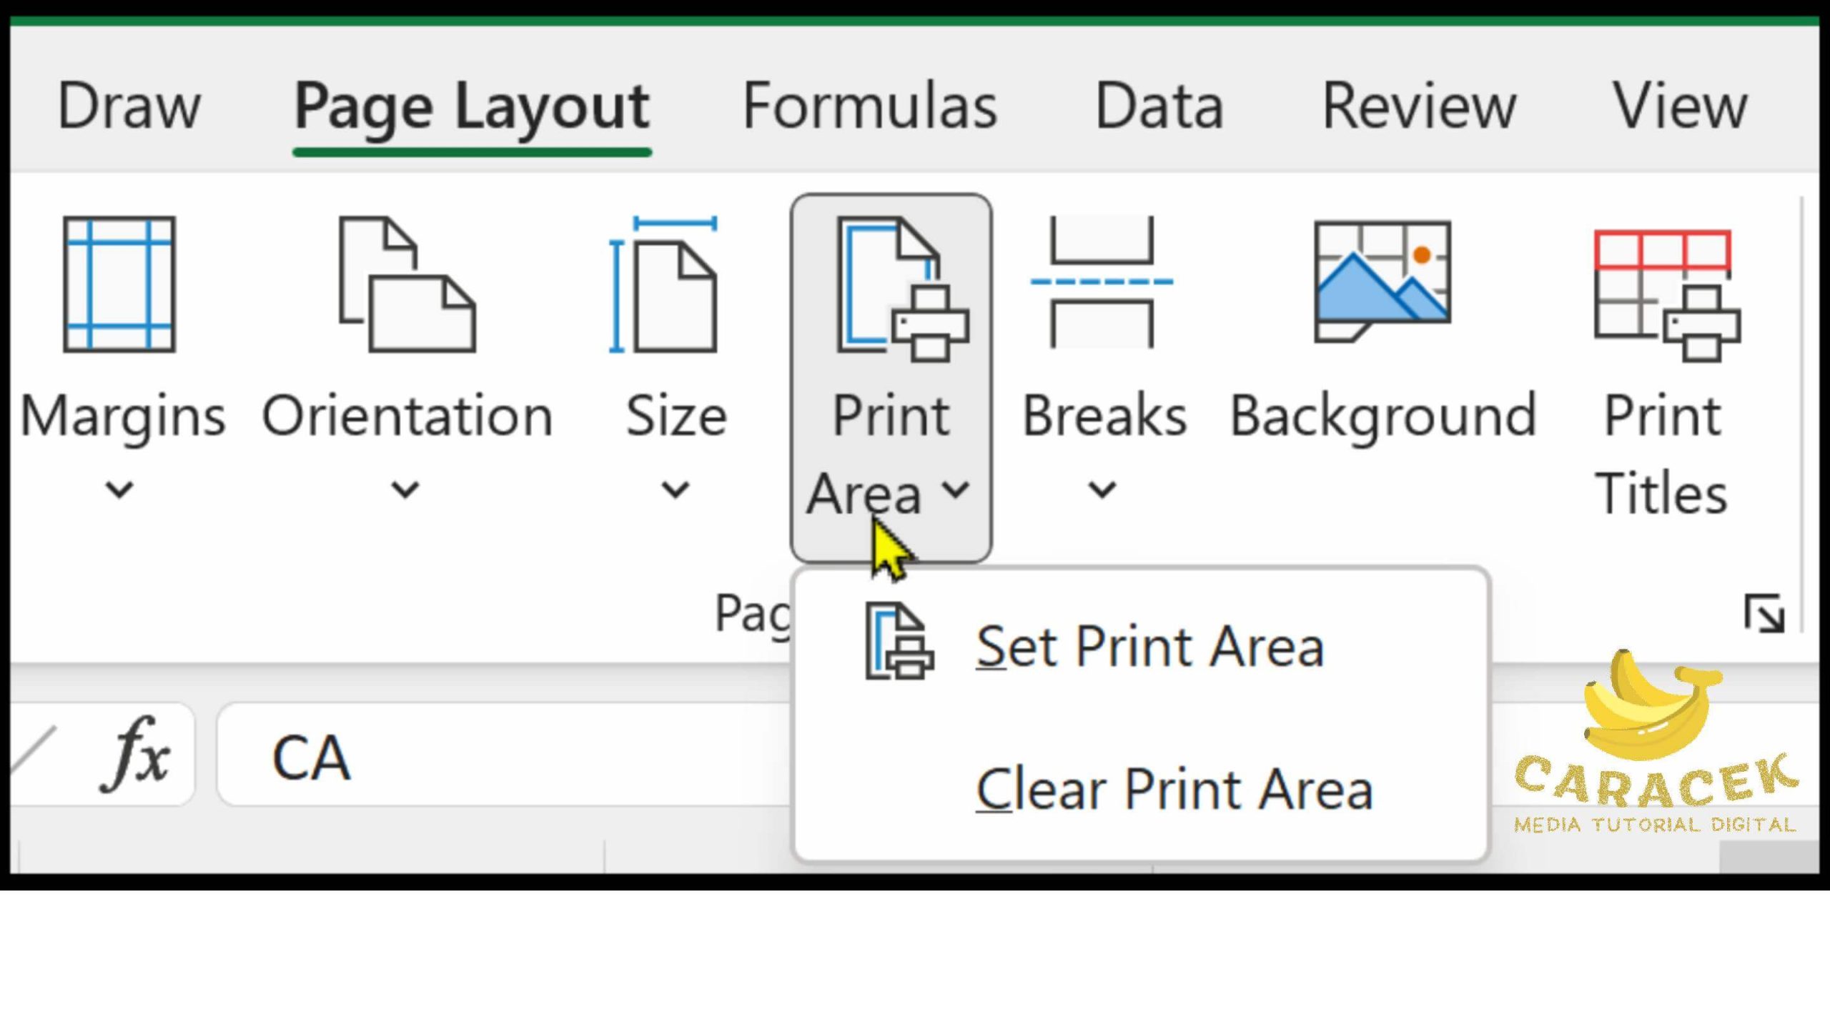Click the Orientation pages icon

click(x=407, y=284)
